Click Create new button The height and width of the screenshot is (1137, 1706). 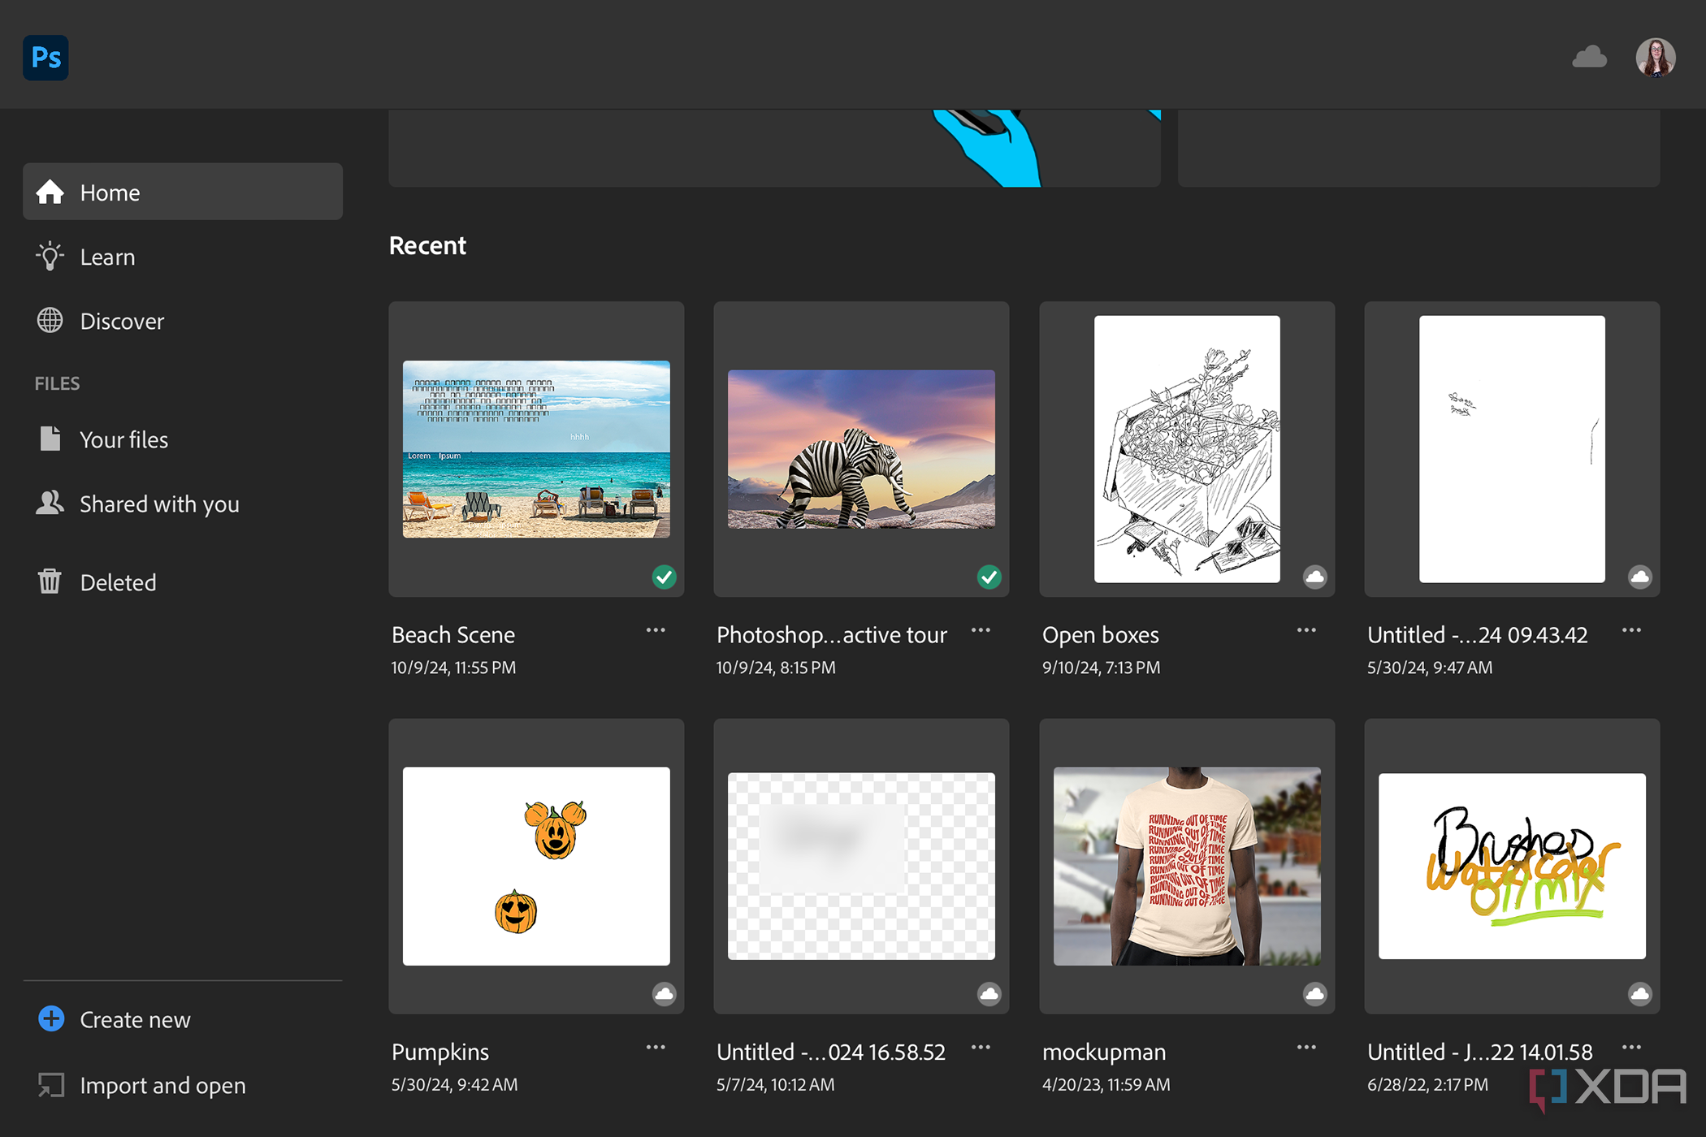pyautogui.click(x=135, y=1019)
